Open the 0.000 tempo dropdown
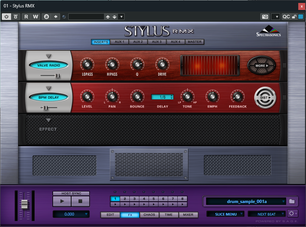Viewport: 306px width, 227px height. click(x=71, y=214)
